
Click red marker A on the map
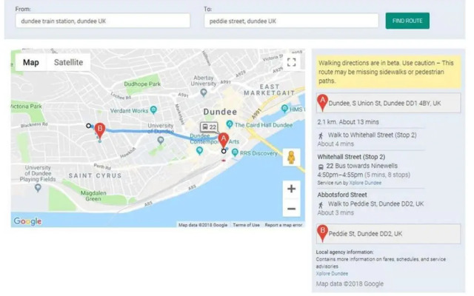[224, 140]
